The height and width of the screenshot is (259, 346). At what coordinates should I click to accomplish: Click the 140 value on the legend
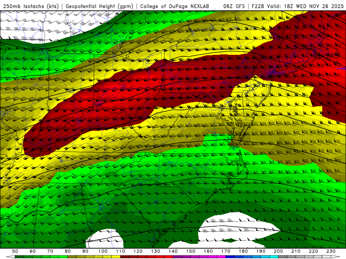tap(173, 251)
